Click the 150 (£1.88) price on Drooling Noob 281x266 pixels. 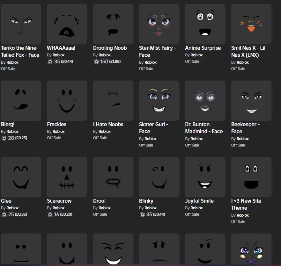click(110, 62)
